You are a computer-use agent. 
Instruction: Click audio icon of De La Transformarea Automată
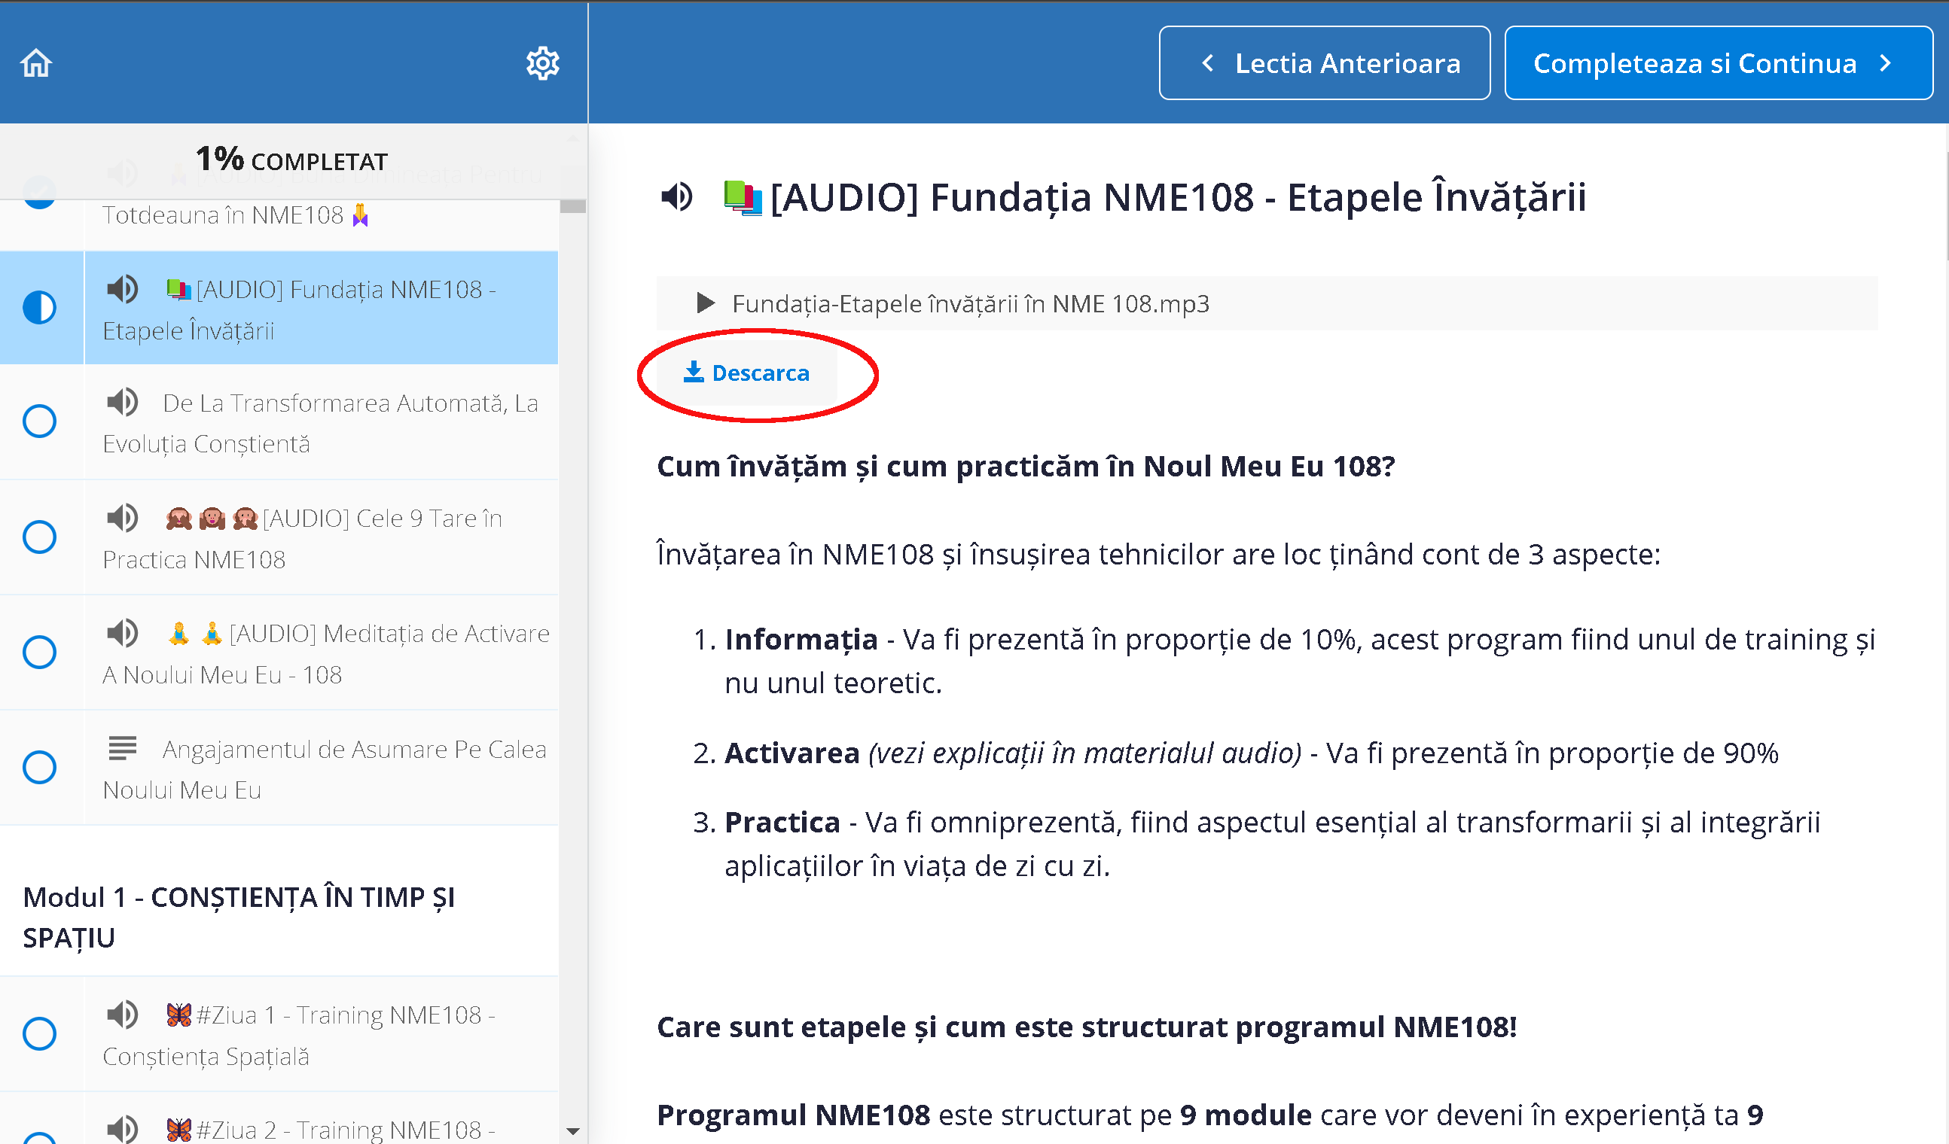tap(122, 402)
